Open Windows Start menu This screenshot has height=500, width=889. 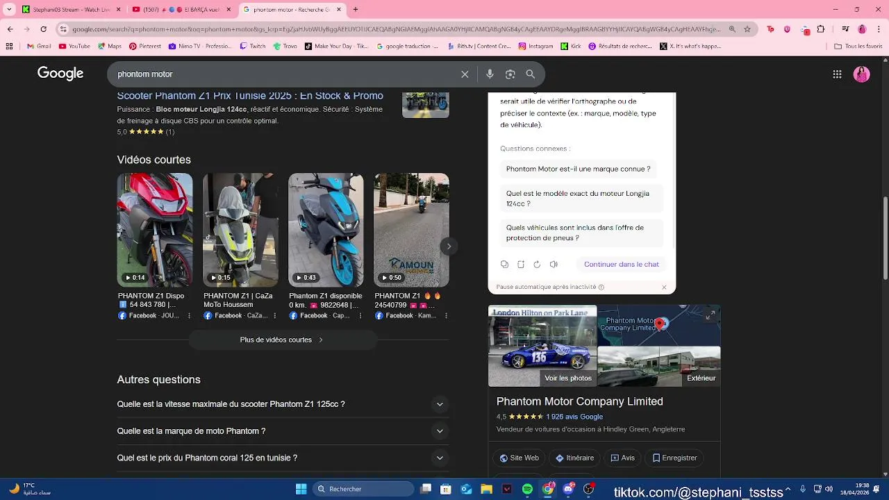pos(301,489)
